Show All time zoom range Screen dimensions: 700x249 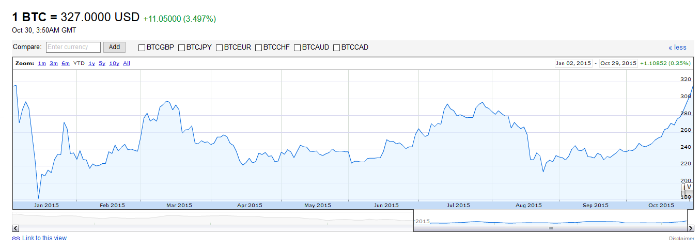pyautogui.click(x=127, y=64)
